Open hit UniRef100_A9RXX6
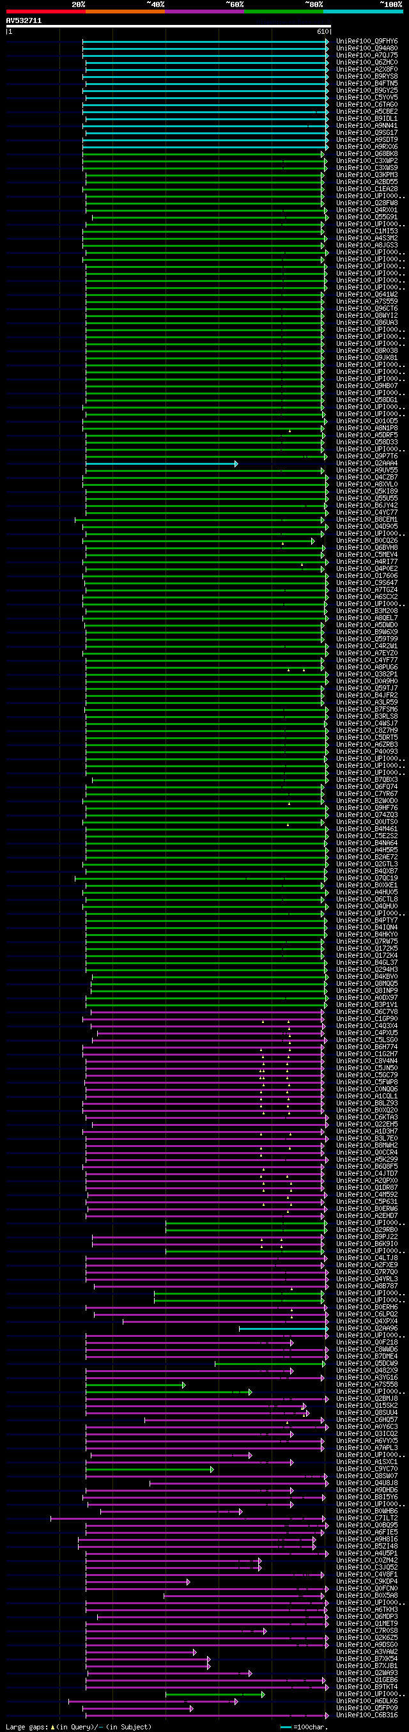This screenshot has width=409, height=1732. click(367, 147)
